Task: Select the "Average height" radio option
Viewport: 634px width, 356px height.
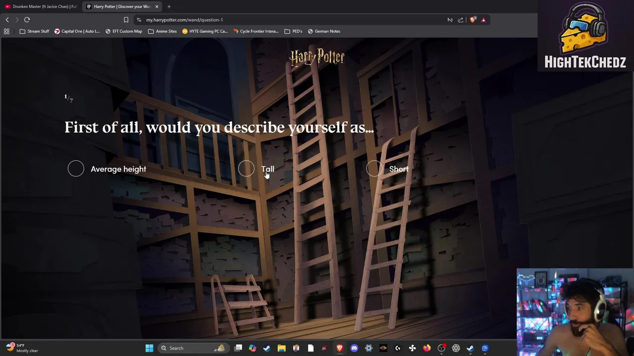Action: pos(76,169)
